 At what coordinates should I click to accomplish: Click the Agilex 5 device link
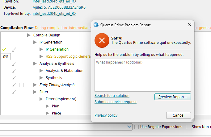pos(59,7)
